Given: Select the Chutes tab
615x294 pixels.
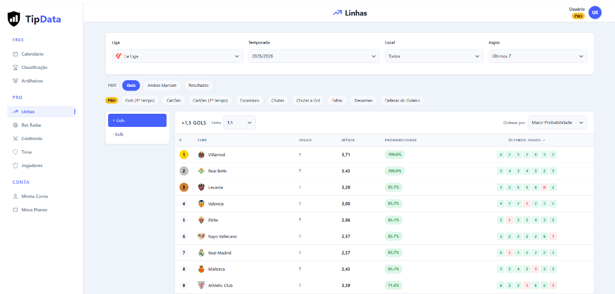Looking at the screenshot, I should [278, 101].
